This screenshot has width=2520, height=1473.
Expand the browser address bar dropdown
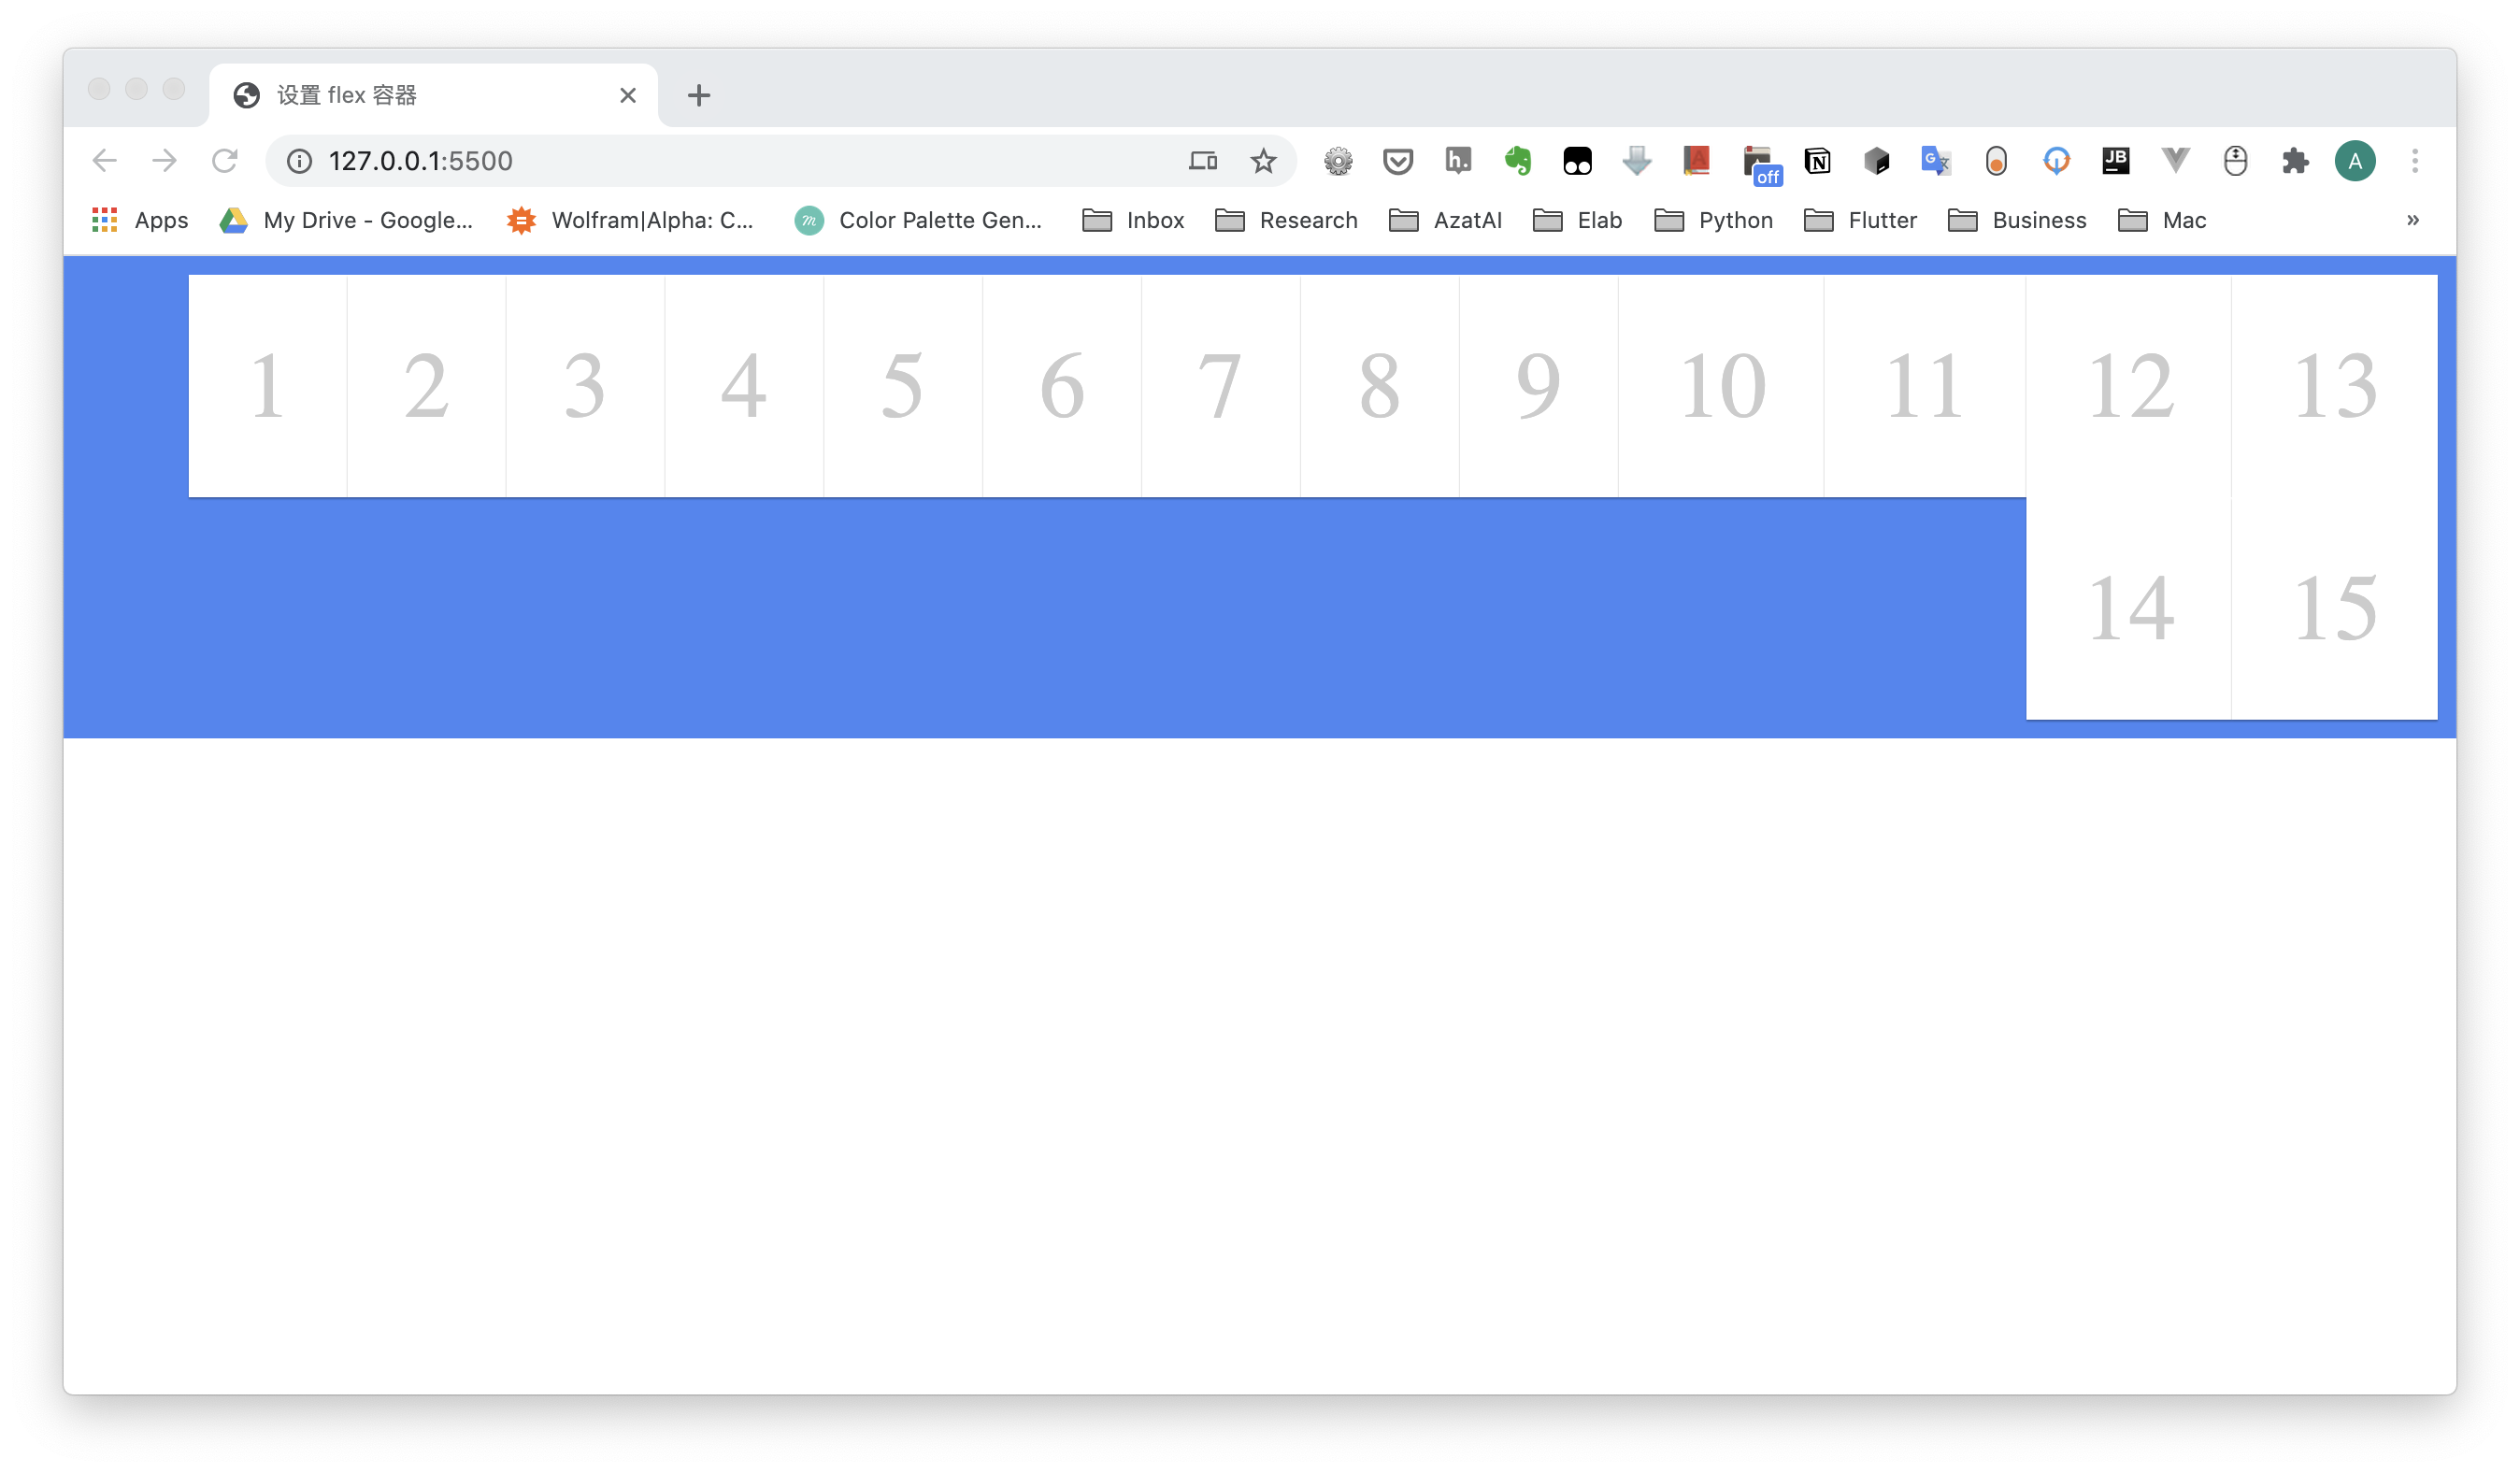[x=421, y=162]
